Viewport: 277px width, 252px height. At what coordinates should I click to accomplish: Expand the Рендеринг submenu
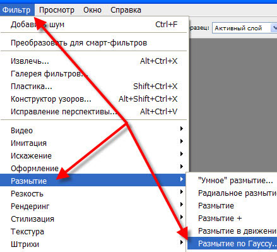93,206
